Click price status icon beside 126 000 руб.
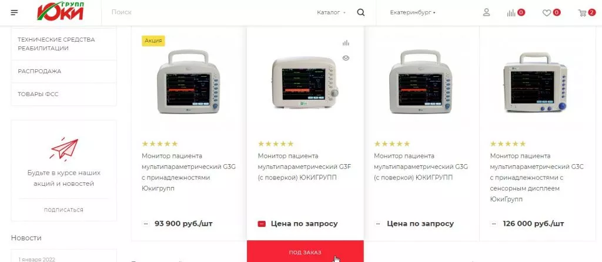Image resolution: width=602 pixels, height=262 pixels. [494, 224]
